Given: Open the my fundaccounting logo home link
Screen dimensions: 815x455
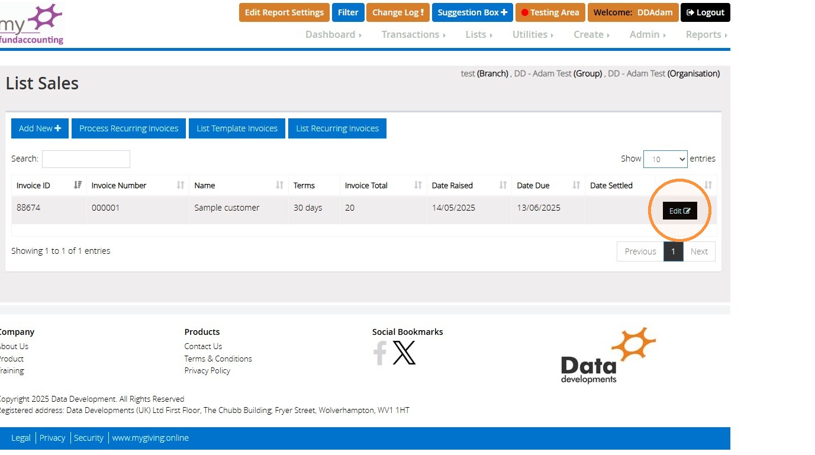Looking at the screenshot, I should coord(32,24).
